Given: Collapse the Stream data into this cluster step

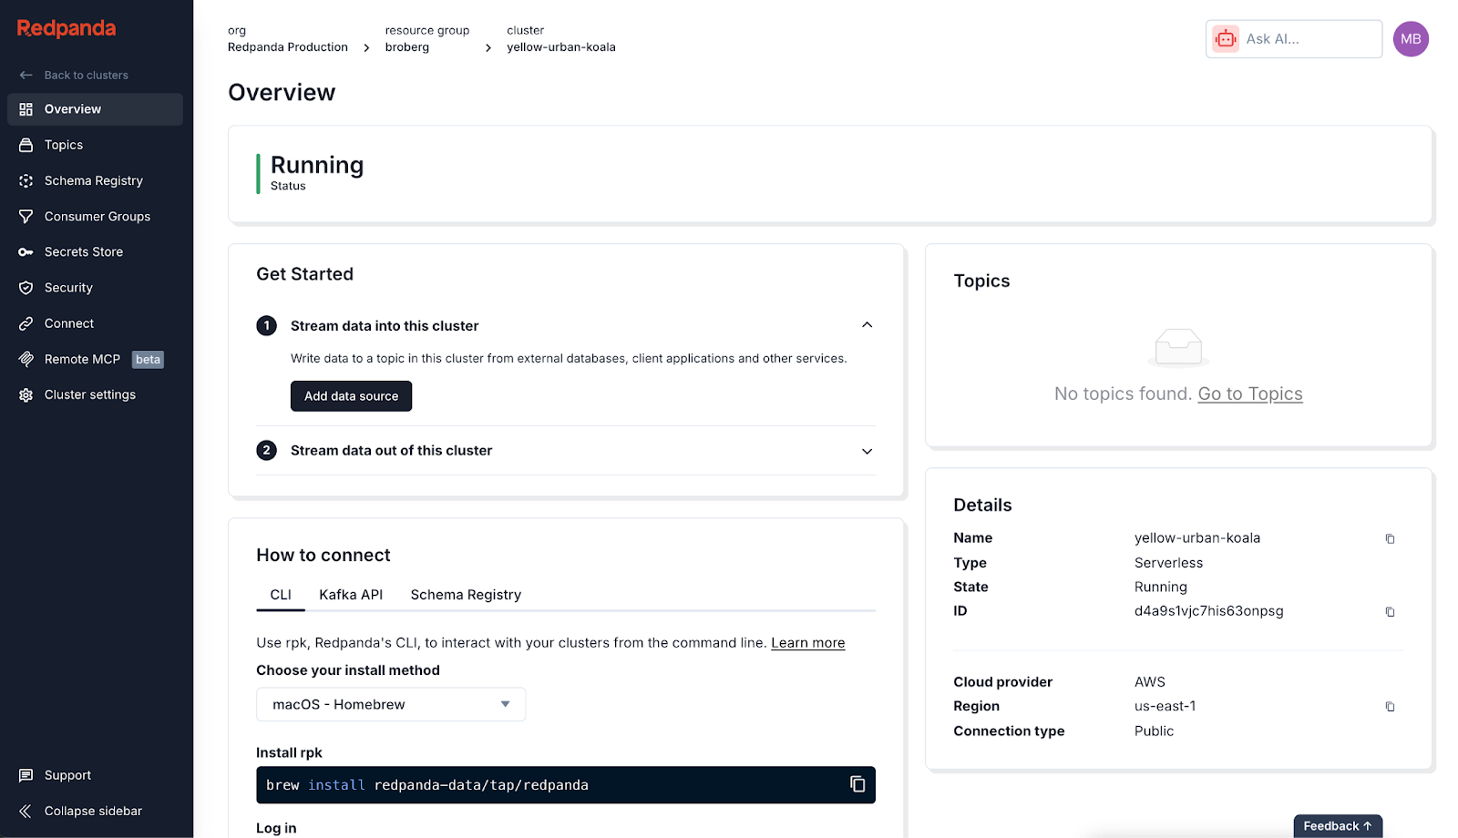Looking at the screenshot, I should point(867,325).
